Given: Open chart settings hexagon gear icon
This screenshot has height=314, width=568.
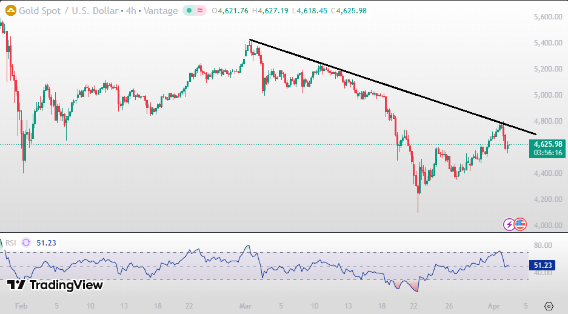Looking at the screenshot, I should click(x=549, y=306).
